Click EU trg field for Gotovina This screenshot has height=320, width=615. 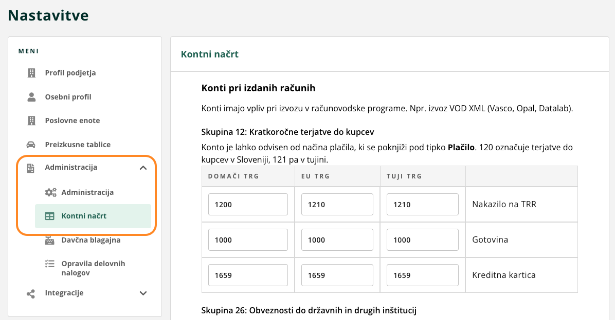(x=337, y=240)
